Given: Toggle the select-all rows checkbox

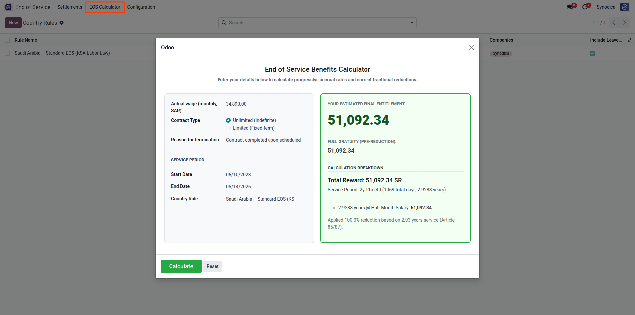Looking at the screenshot, I should [7, 40].
